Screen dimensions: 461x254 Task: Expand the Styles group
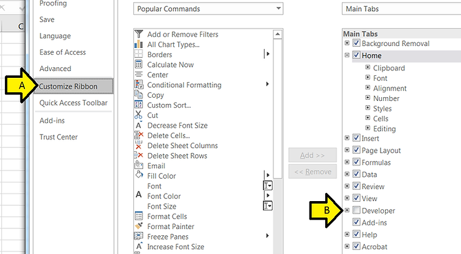click(368, 108)
